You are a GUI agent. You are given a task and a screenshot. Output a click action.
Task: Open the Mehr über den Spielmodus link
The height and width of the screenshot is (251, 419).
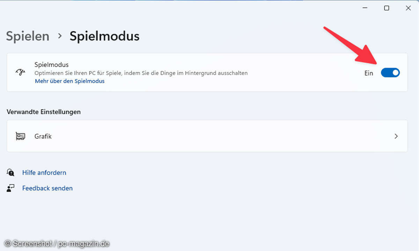[69, 81]
